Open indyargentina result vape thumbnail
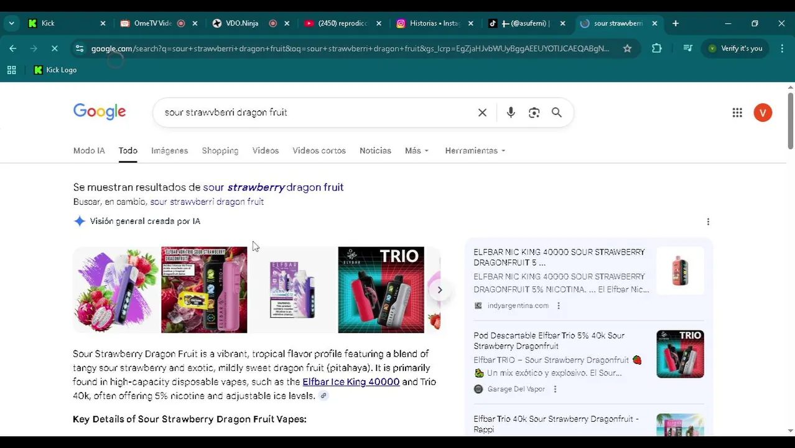 pyautogui.click(x=680, y=271)
